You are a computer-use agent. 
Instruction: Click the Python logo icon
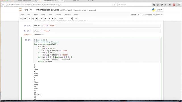(154, 10)
